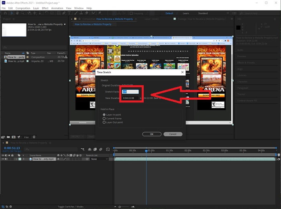
Task: Open the Parent & Link None dropdown
Action: pos(99,159)
